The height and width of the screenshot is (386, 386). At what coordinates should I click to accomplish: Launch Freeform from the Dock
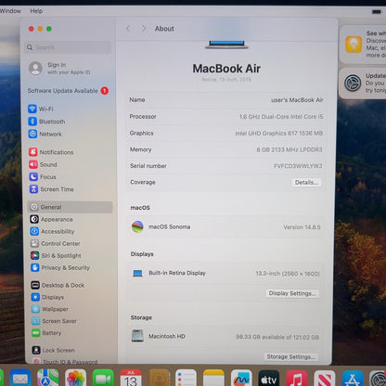pos(241,378)
